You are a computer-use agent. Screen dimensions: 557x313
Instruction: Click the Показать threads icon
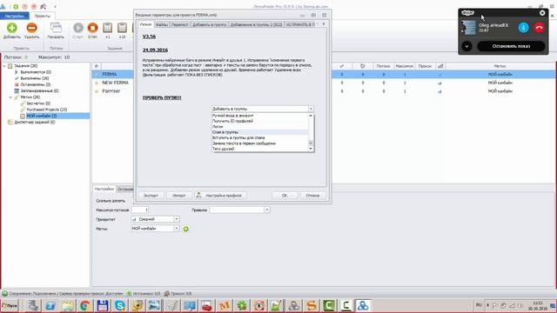(56, 28)
